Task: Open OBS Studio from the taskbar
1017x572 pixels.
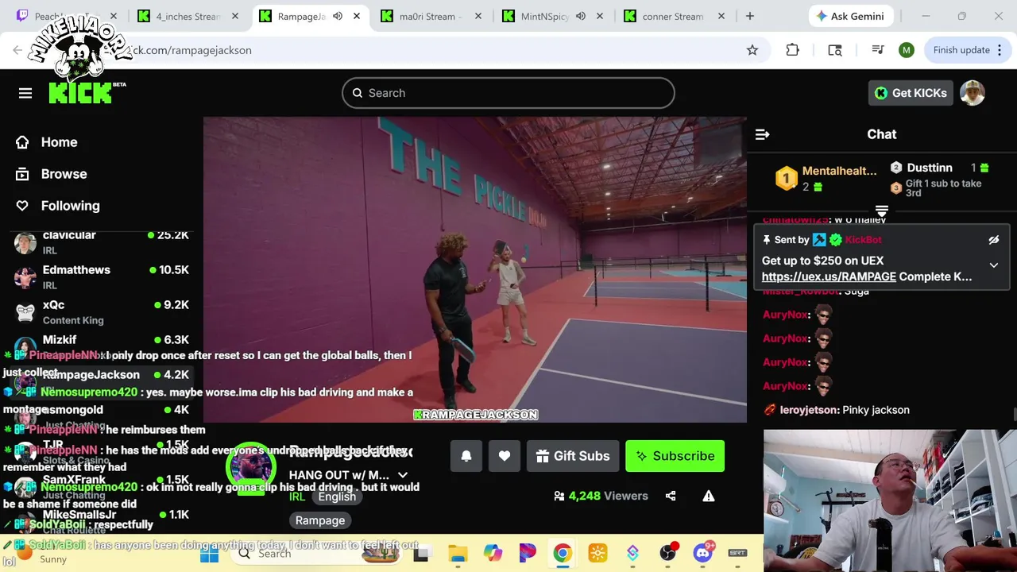Action: coord(667,554)
